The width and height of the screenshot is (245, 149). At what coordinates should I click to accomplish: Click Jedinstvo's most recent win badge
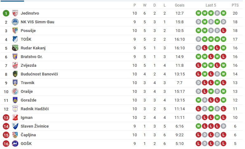click(223, 13)
